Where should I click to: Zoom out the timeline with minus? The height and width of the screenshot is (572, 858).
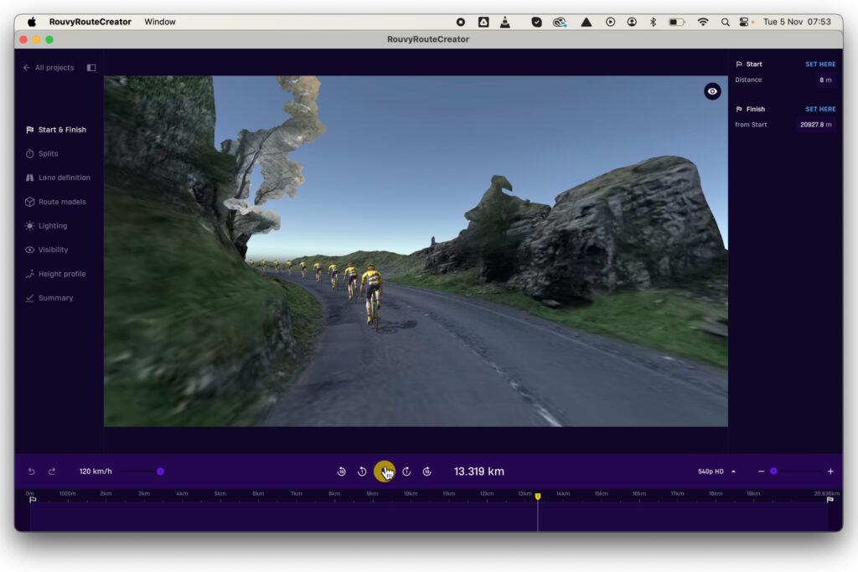pyautogui.click(x=761, y=472)
